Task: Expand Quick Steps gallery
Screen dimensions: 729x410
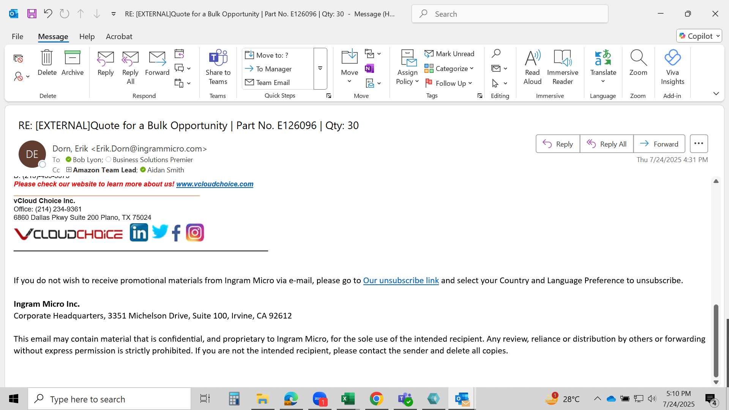Action: click(x=320, y=69)
